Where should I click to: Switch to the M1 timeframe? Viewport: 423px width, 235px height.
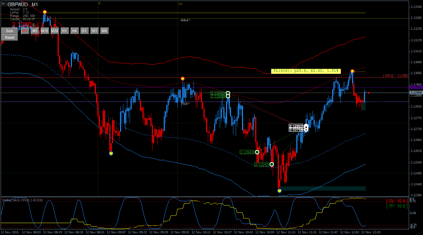[x=25, y=31]
